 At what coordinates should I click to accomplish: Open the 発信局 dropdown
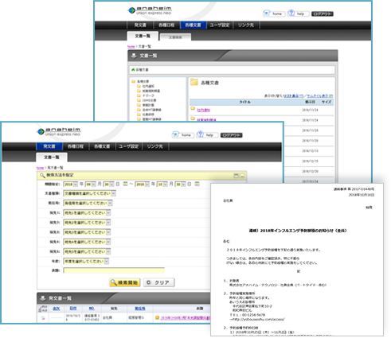point(88,203)
